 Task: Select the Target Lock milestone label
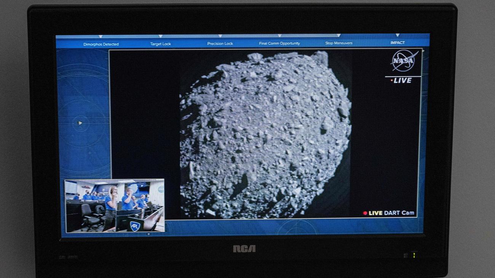point(160,44)
